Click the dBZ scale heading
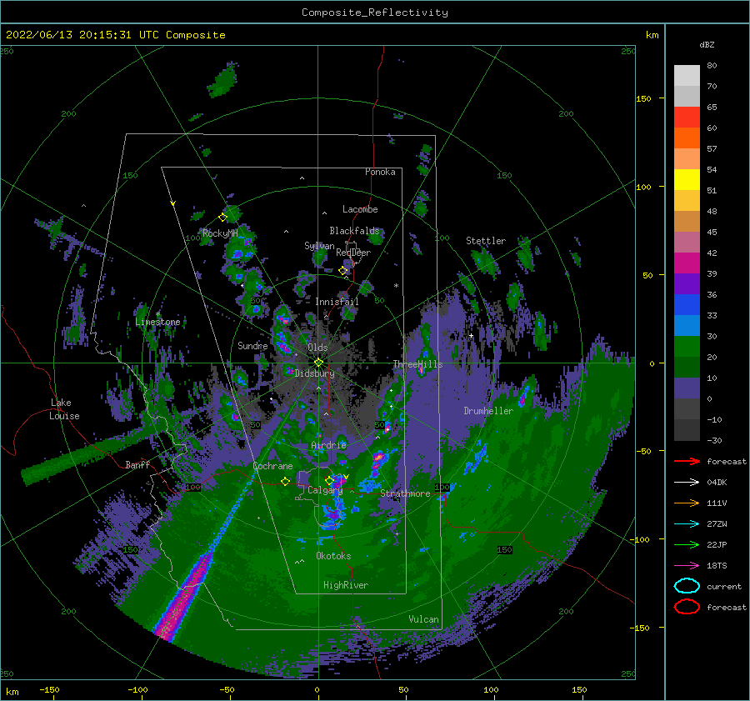750x701 pixels. [x=707, y=45]
